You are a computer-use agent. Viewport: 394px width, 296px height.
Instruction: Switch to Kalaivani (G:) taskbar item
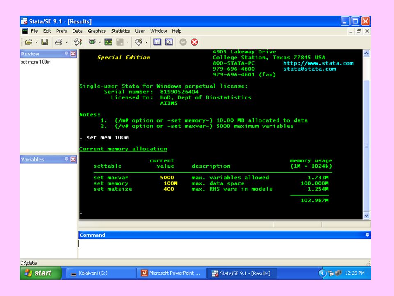(101, 273)
